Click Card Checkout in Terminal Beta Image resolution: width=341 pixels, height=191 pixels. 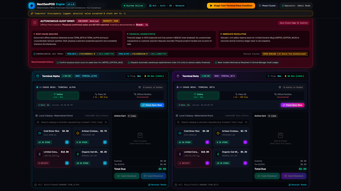pyautogui.click(x=294, y=176)
